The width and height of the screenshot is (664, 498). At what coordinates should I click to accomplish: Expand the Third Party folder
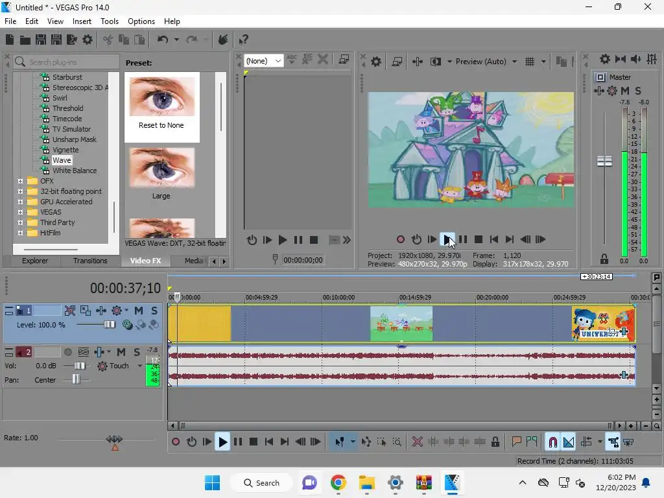click(20, 223)
